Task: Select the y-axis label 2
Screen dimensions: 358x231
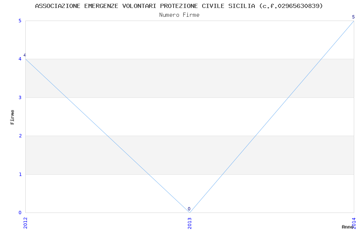Action: pos(20,136)
